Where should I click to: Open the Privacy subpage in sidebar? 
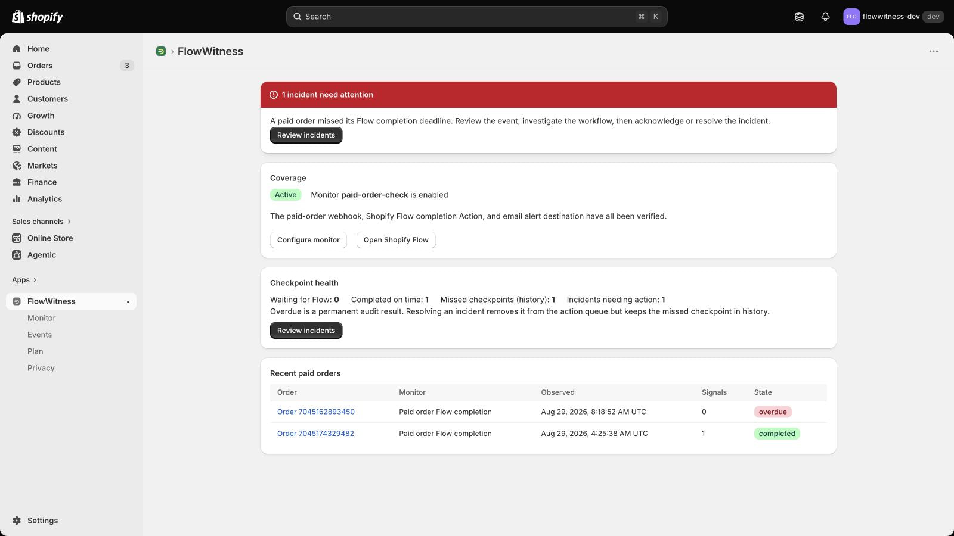coord(41,368)
